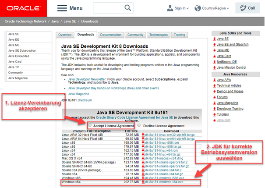This screenshot has height=188, width=265.
Task: Click the search magnifier icon
Action: click(127, 8)
